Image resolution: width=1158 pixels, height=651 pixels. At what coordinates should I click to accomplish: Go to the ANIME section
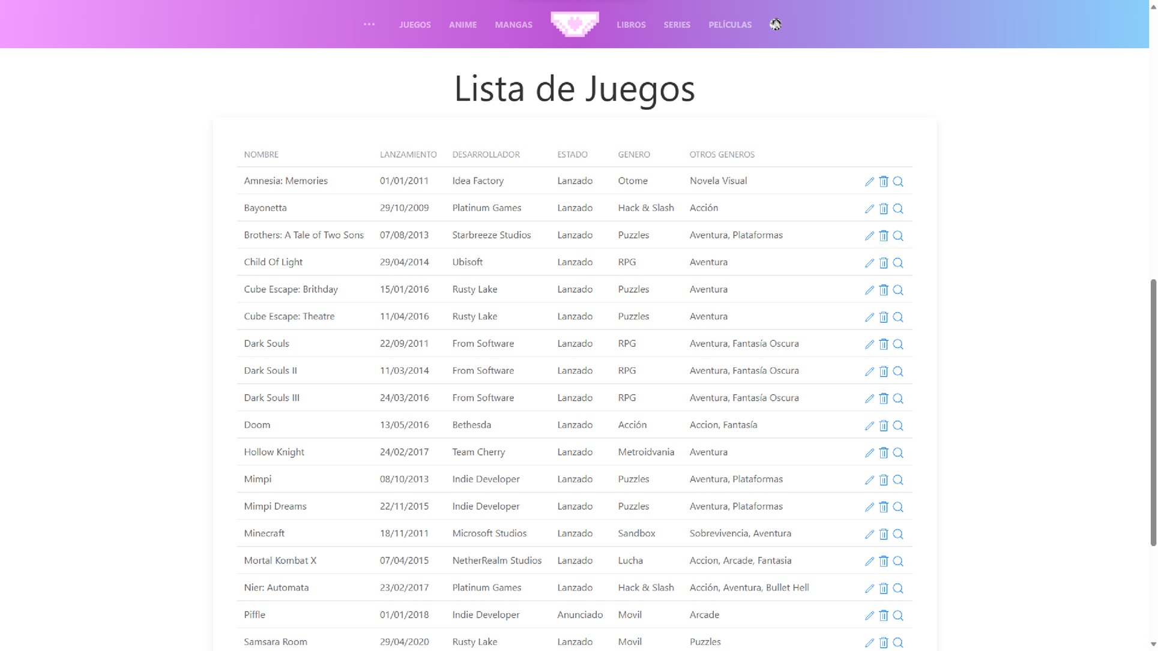462,25
